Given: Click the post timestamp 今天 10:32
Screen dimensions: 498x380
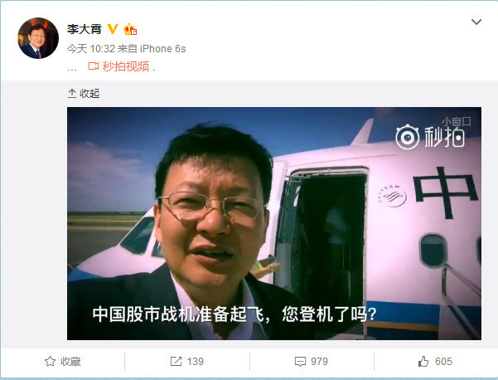Looking at the screenshot, I should tap(91, 49).
